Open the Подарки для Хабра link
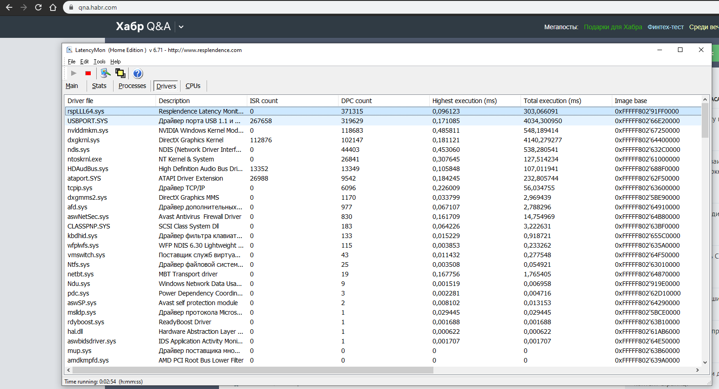Image resolution: width=719 pixels, height=389 pixels. point(613,27)
